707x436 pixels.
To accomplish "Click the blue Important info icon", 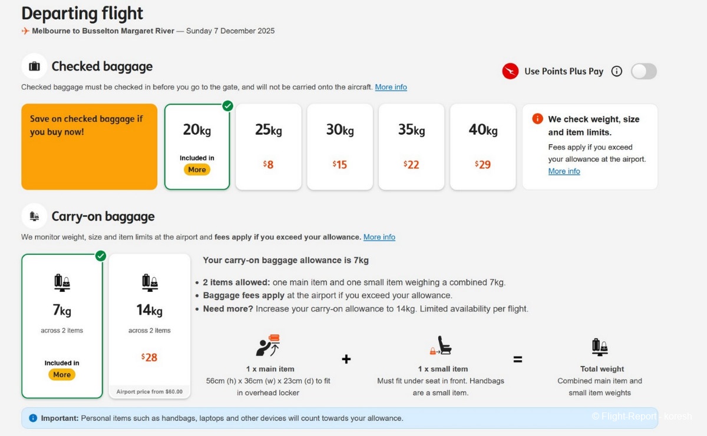I will [33, 418].
